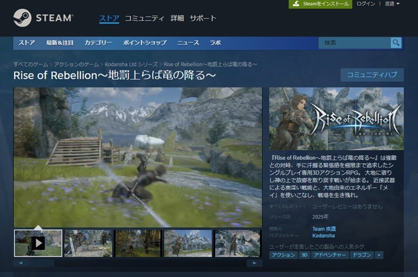This screenshot has width=418, height=277.
Task: Click the main gameplay video preview
Action: 138,157
